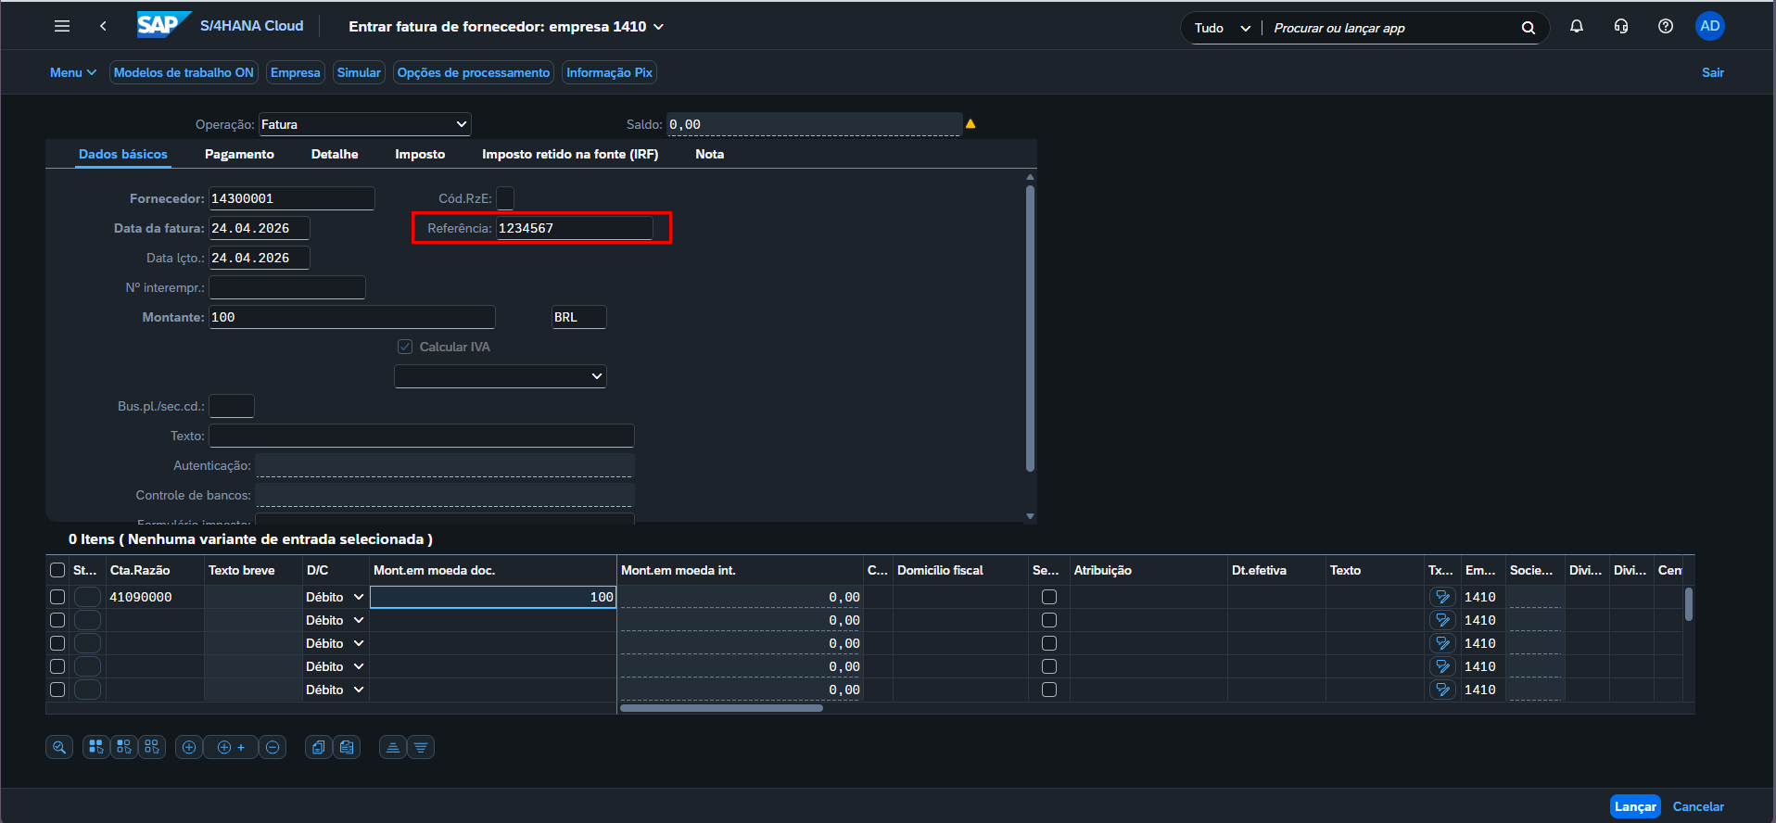This screenshot has width=1776, height=823.
Task: Open tax icon in row 41090000
Action: point(1442,597)
